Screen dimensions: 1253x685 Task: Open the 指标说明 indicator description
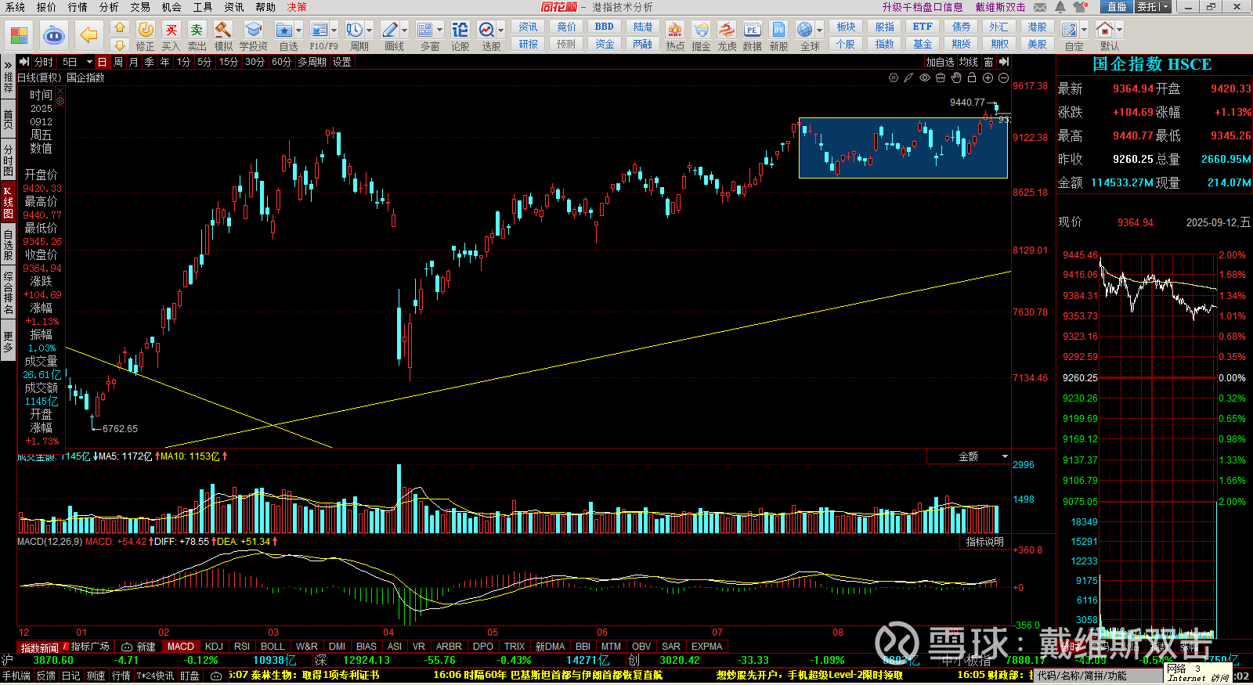click(984, 542)
